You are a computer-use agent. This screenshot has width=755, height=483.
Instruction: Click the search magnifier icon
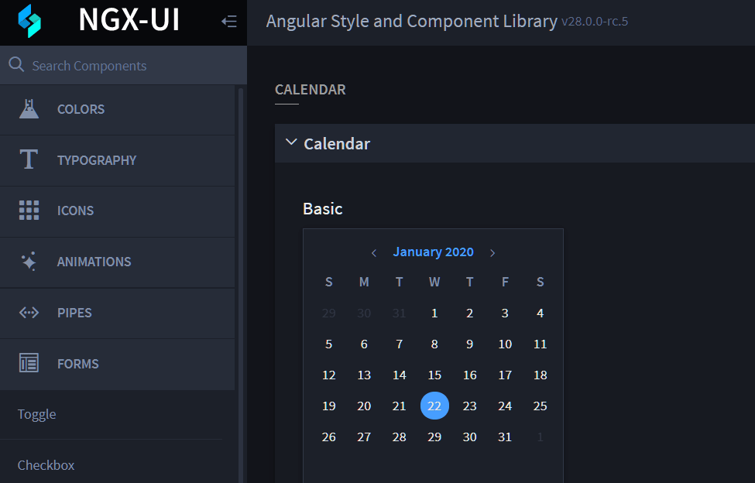tap(16, 65)
